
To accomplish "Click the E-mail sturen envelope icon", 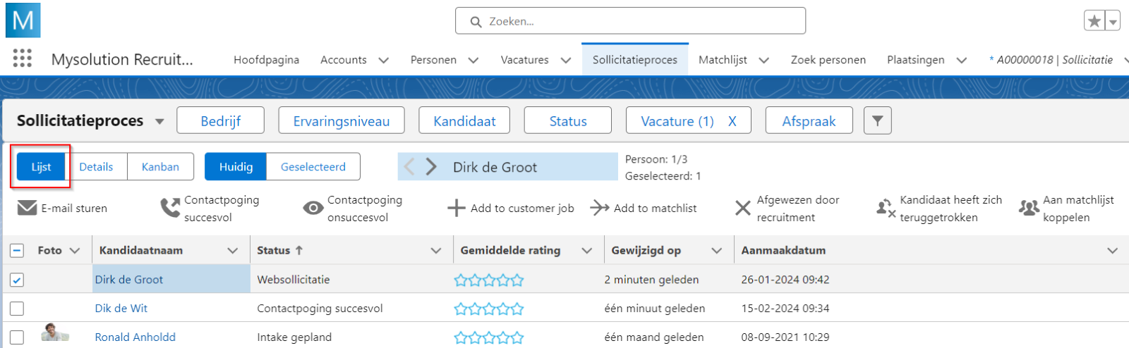I will [27, 208].
